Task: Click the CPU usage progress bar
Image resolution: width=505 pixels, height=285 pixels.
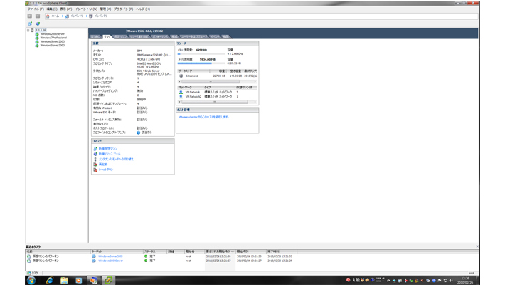Action: click(201, 54)
